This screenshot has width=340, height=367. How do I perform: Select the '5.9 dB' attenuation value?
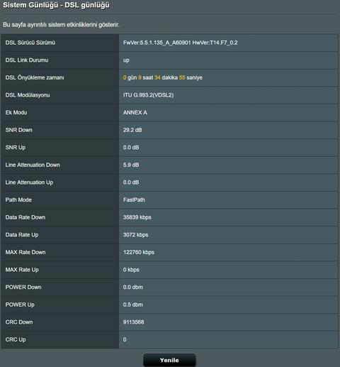pos(131,165)
